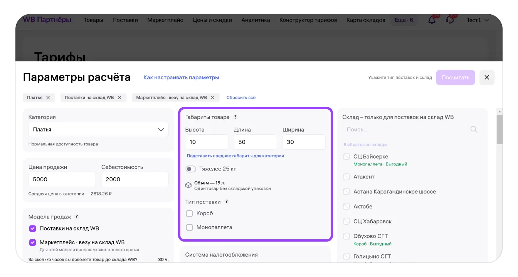Viewport: 518px width, 277px height.
Task: Select the Голицыно СГТ warehouse
Action: [346, 256]
